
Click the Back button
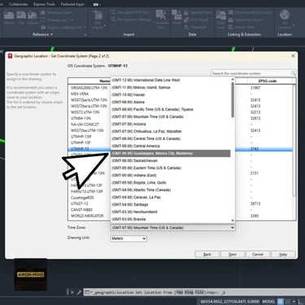click(x=207, y=255)
